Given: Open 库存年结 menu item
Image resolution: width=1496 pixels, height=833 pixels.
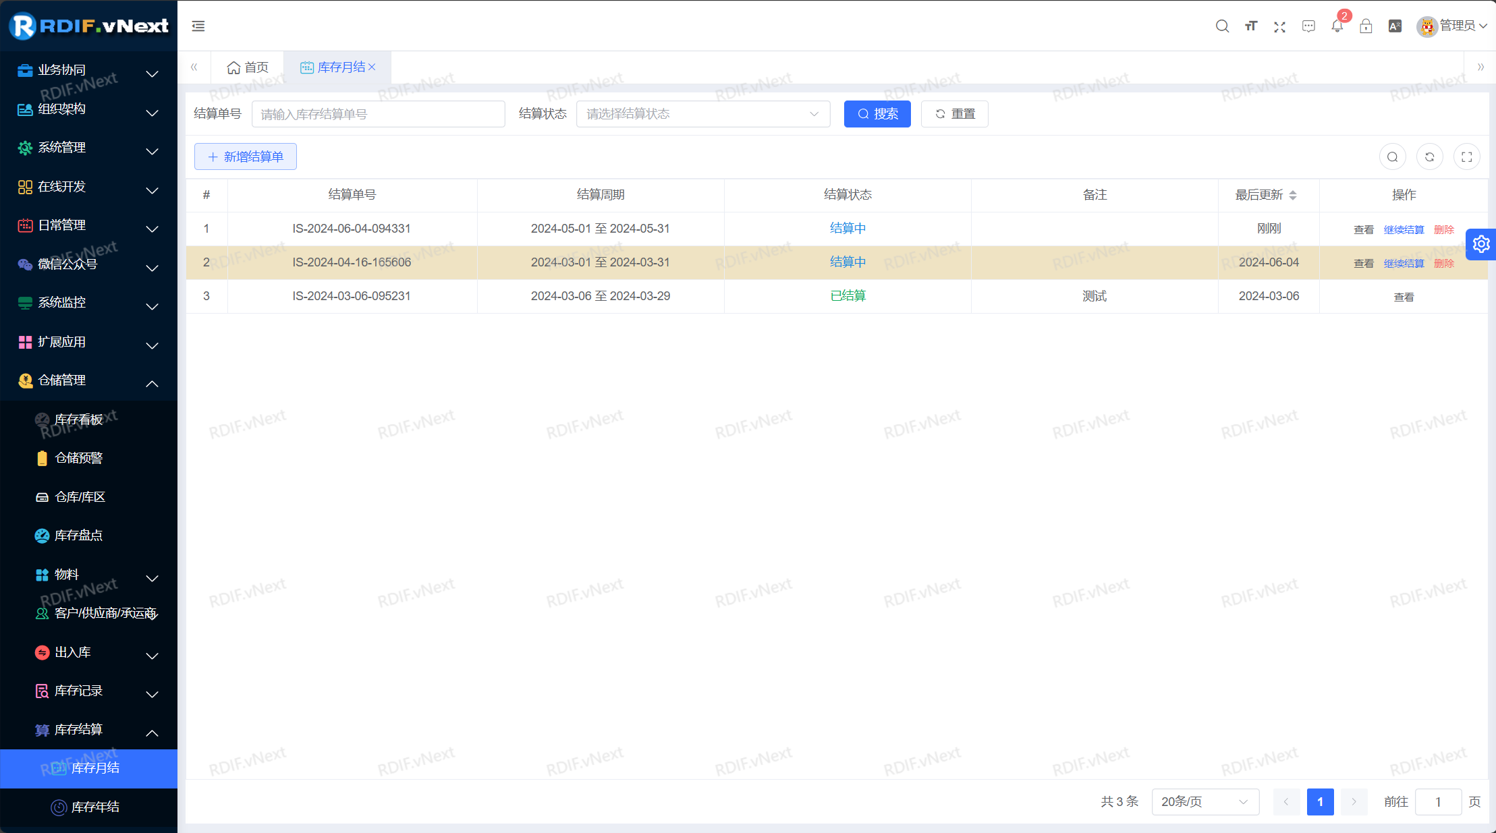Looking at the screenshot, I should pos(95,807).
